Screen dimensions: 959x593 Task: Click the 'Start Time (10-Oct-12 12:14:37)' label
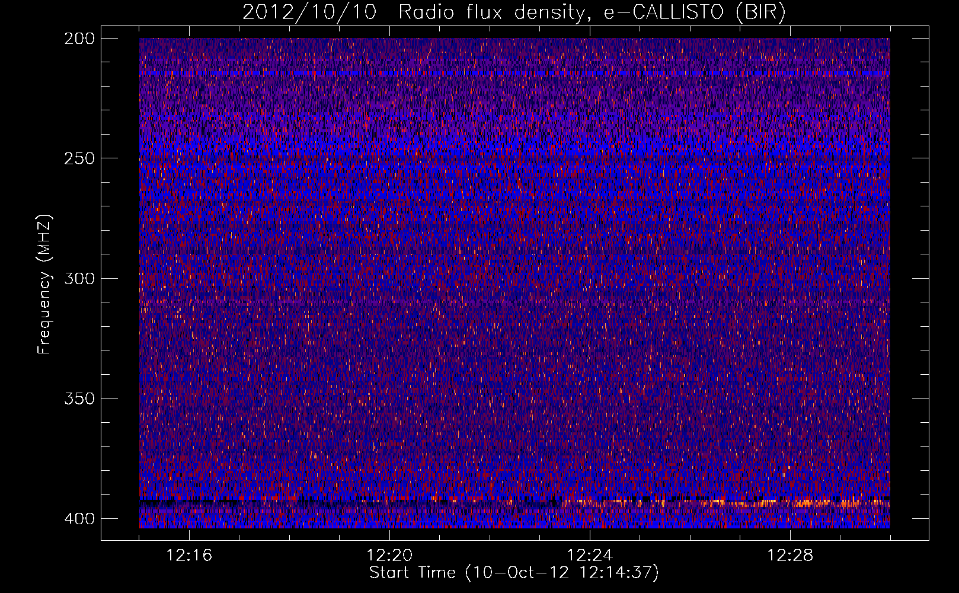pos(514,573)
